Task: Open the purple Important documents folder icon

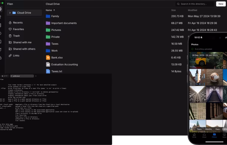Action: pos(48,23)
